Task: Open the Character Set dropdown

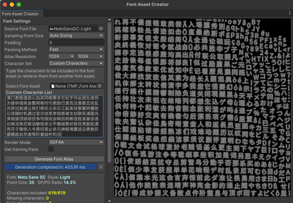Action: pos(76,63)
